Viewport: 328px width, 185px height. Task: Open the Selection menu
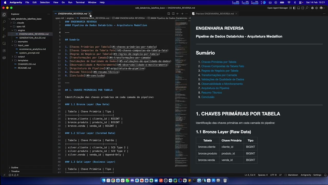[45, 2]
